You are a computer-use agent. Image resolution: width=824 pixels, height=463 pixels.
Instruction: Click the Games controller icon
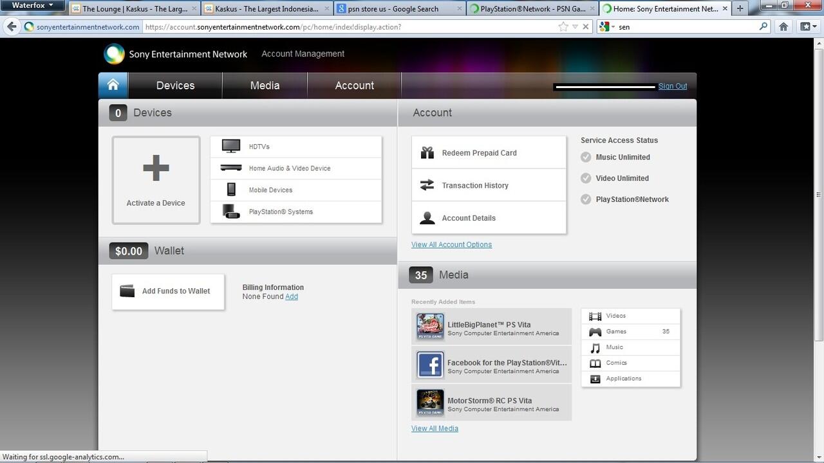click(595, 332)
